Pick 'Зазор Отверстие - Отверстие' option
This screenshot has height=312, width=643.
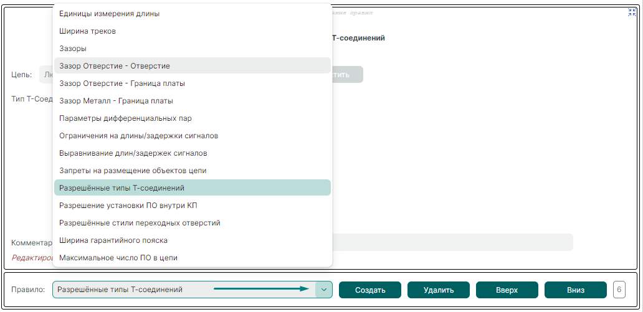pos(193,65)
